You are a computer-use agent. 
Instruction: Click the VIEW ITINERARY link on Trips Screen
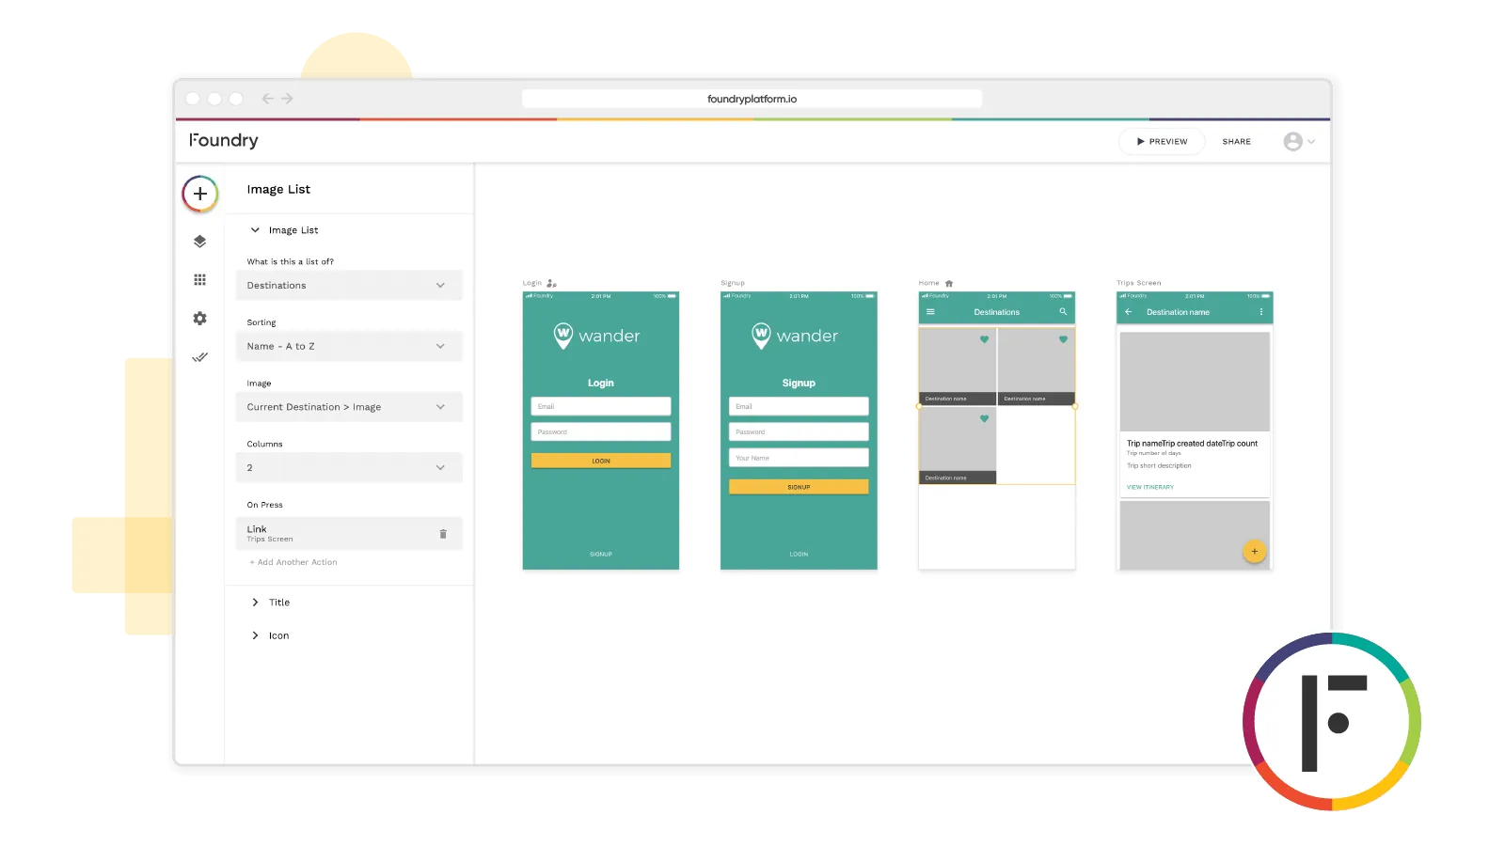(1149, 487)
